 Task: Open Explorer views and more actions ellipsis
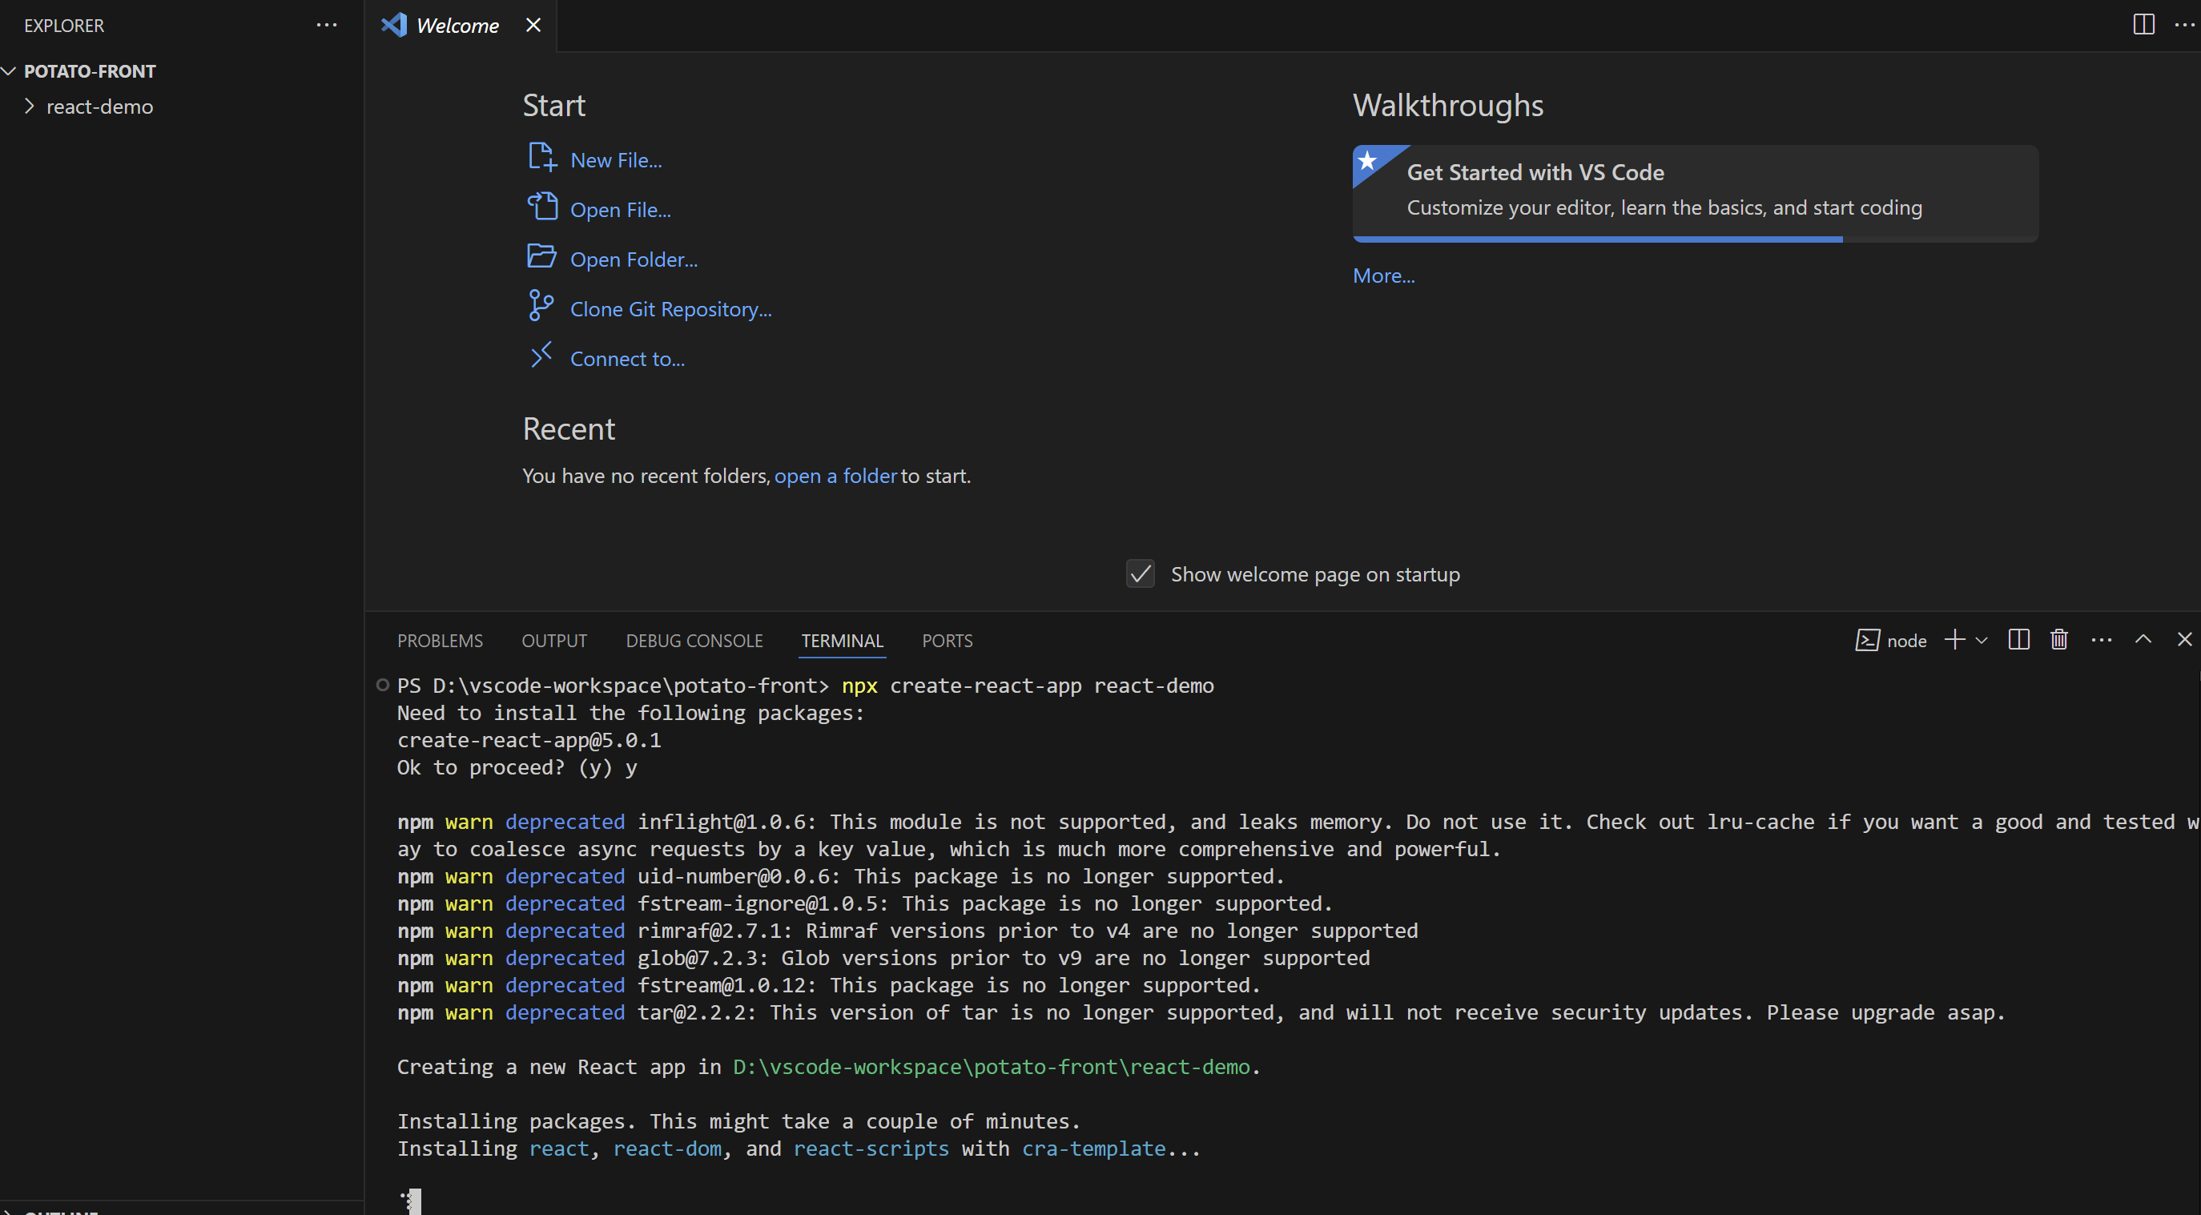click(327, 26)
